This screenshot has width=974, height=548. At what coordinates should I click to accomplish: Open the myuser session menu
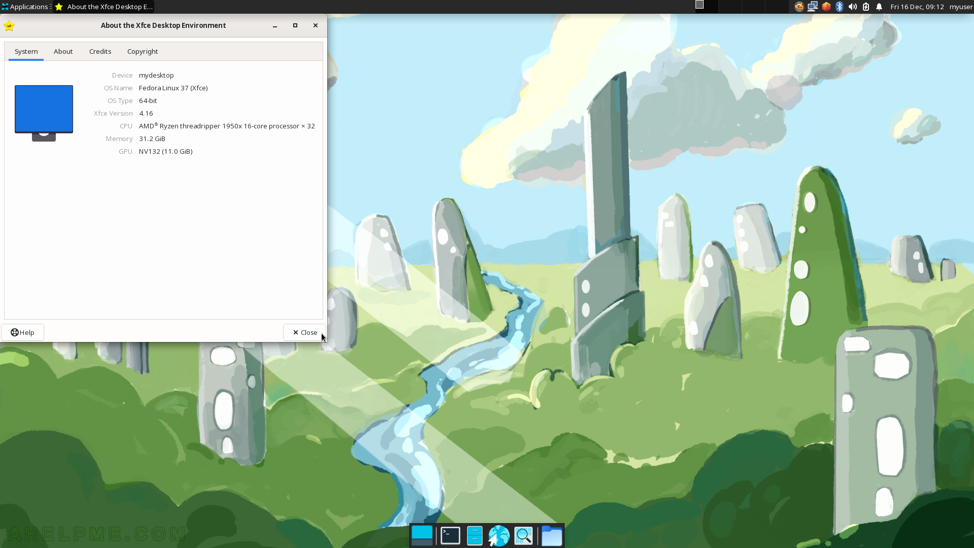click(x=961, y=7)
